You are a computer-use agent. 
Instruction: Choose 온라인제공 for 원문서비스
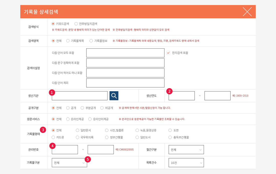[68, 119]
